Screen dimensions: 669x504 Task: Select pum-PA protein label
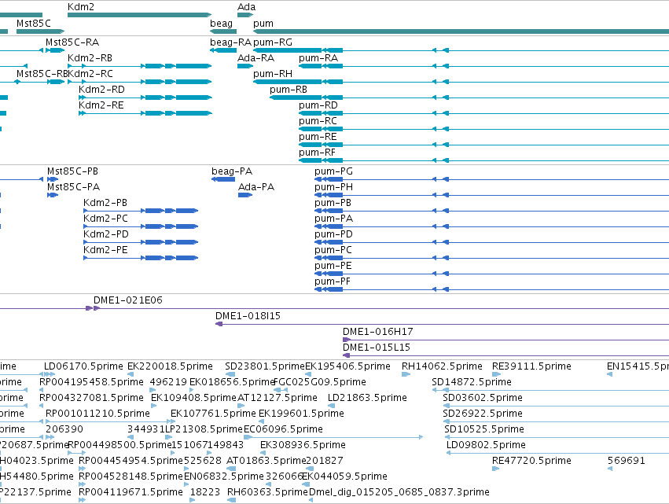333,219
